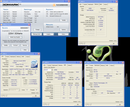Click the Graphs button in 3DMark05

pos(49,34)
